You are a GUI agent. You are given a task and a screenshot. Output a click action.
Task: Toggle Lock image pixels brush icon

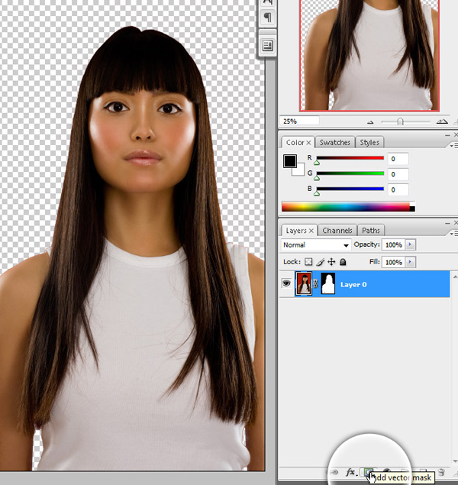320,262
